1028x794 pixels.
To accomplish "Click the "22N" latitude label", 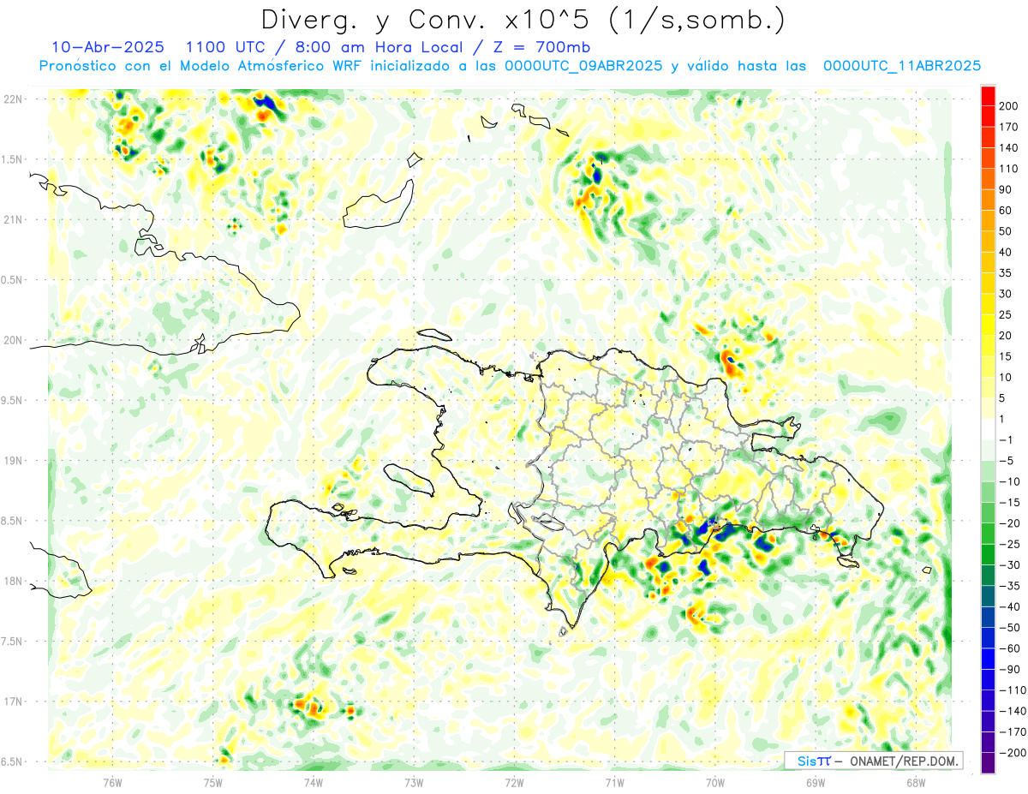I will (x=13, y=99).
